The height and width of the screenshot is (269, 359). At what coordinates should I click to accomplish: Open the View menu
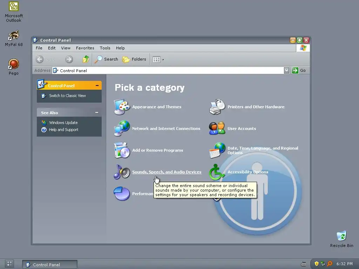click(66, 48)
